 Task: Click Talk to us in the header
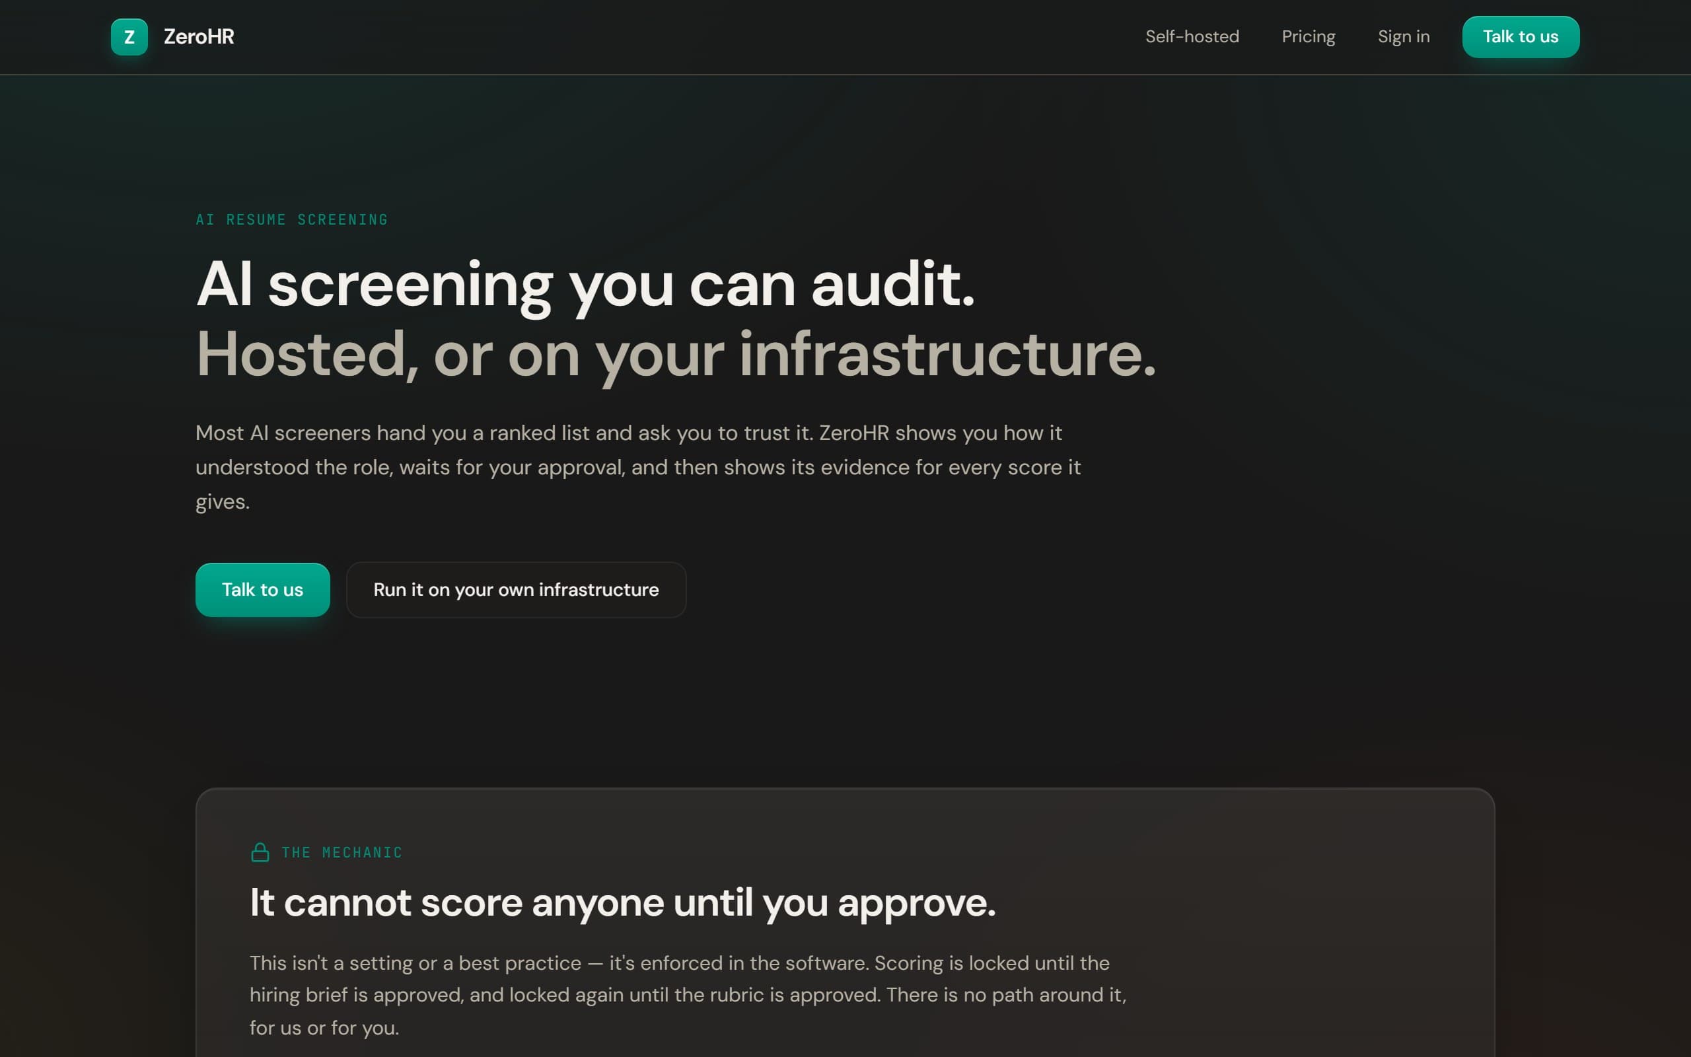click(x=1521, y=37)
